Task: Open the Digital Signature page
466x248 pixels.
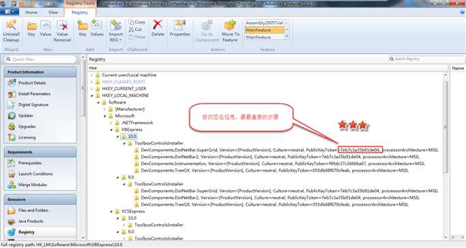Action: [x=33, y=105]
